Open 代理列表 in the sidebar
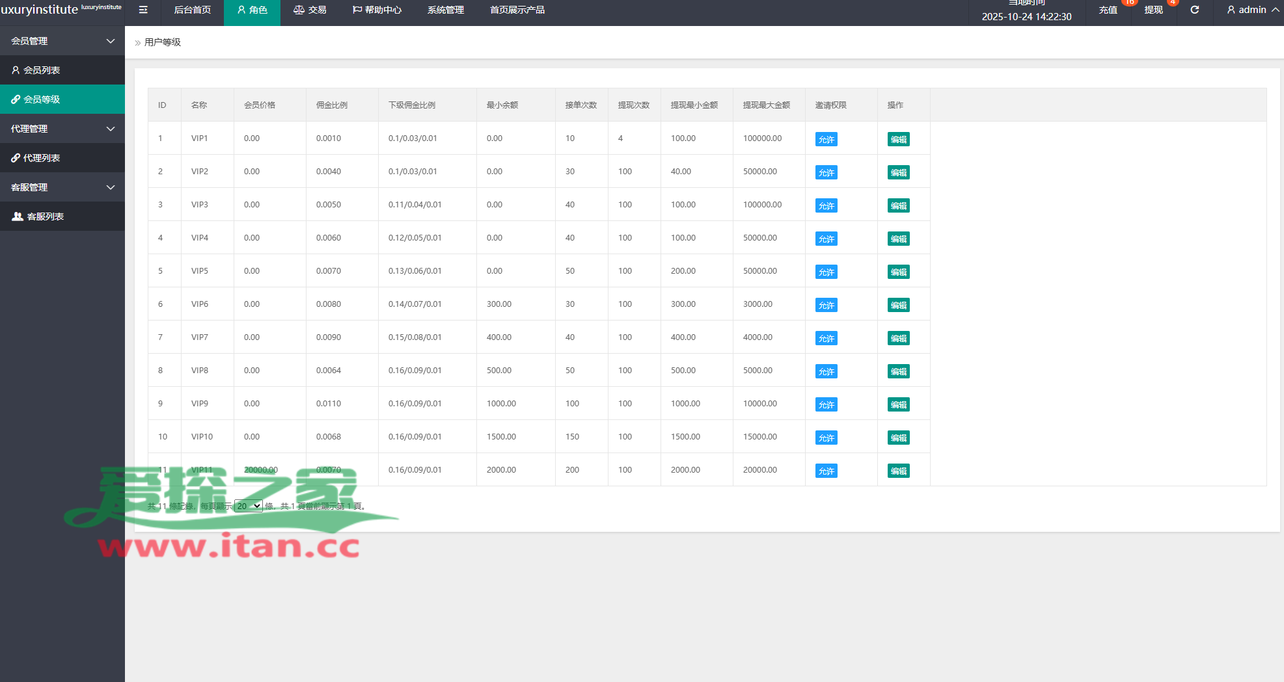This screenshot has height=682, width=1284. click(42, 158)
